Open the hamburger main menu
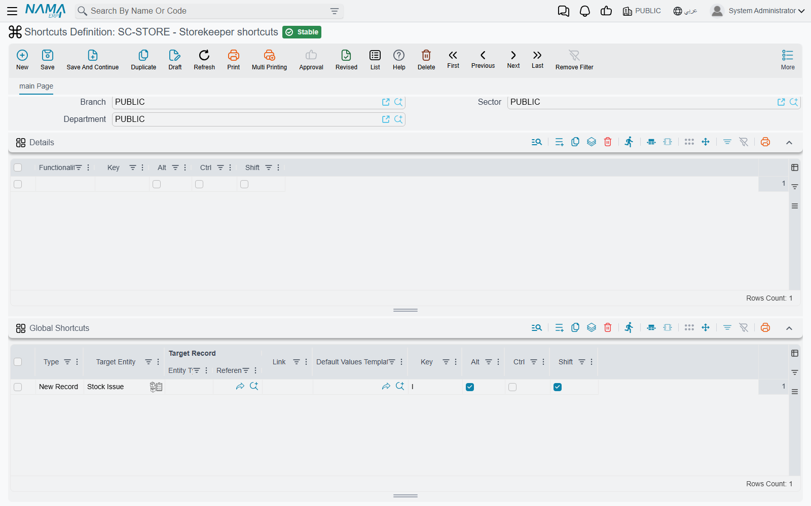This screenshot has width=811, height=506. tap(12, 11)
